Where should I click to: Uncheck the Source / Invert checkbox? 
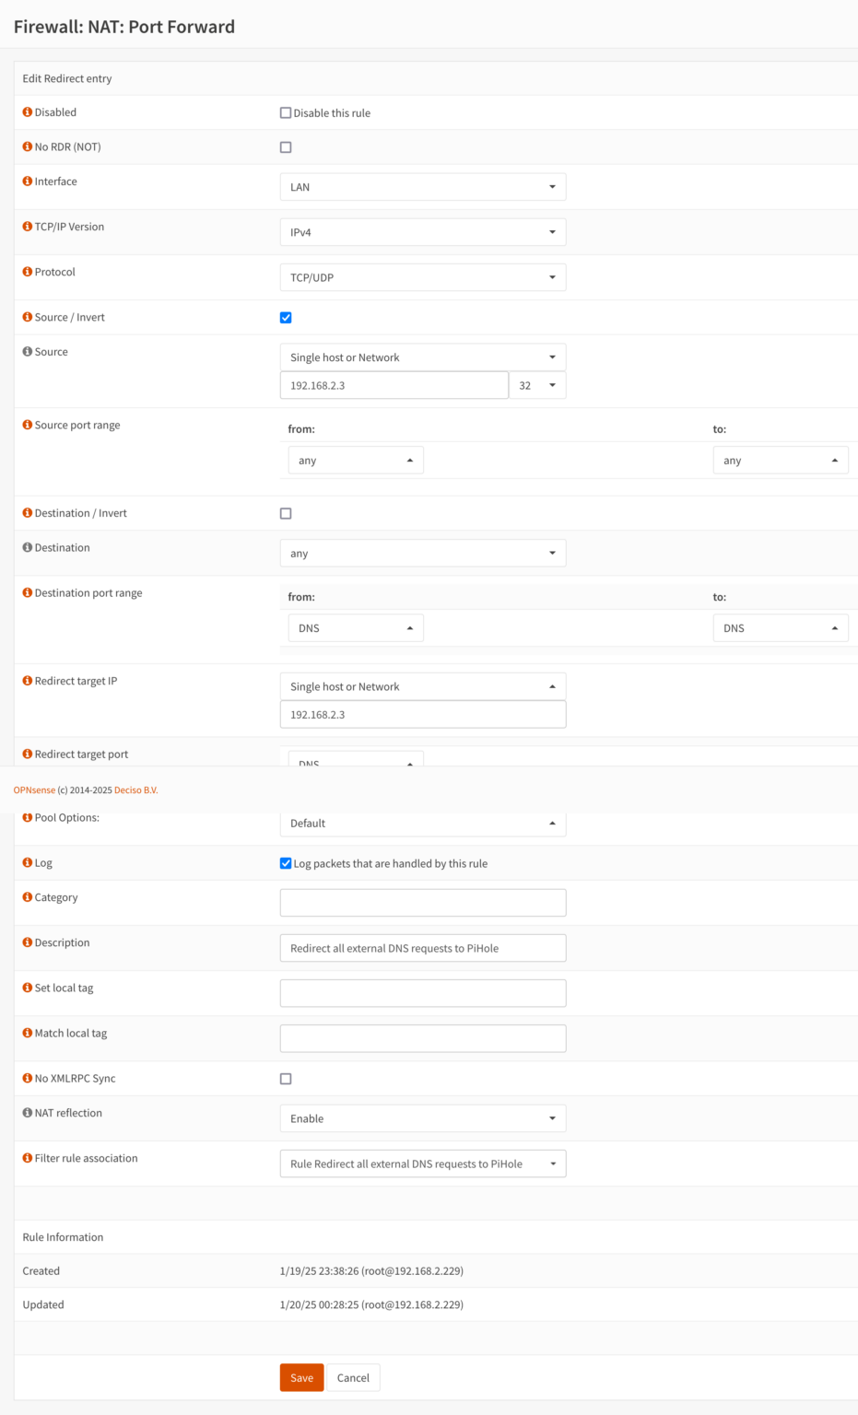point(286,317)
